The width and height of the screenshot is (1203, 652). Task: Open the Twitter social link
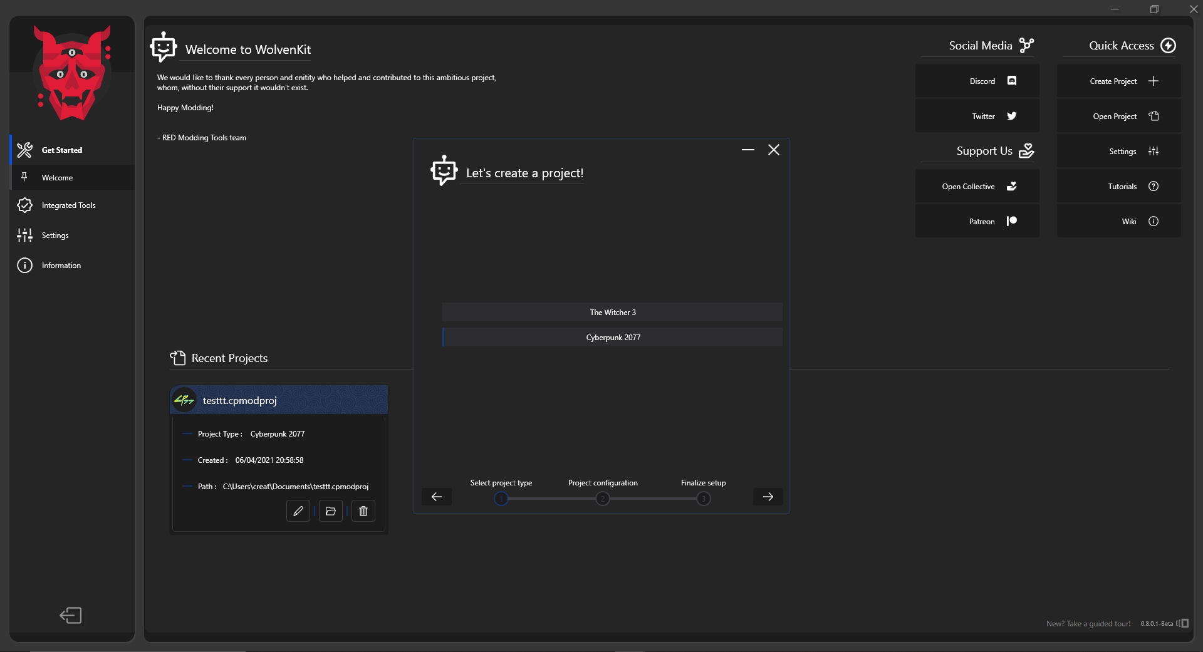[x=977, y=116]
